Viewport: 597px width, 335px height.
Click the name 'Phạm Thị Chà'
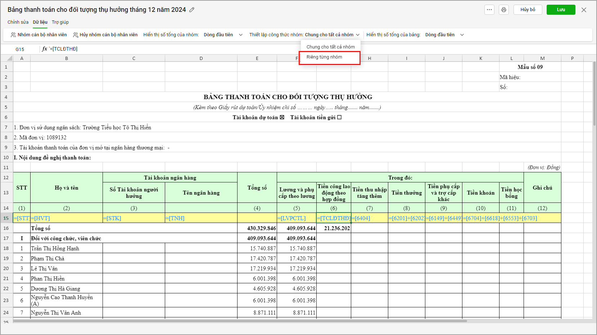click(x=48, y=259)
